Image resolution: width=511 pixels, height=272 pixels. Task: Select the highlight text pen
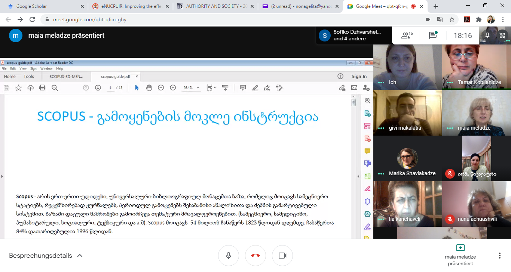point(255,88)
